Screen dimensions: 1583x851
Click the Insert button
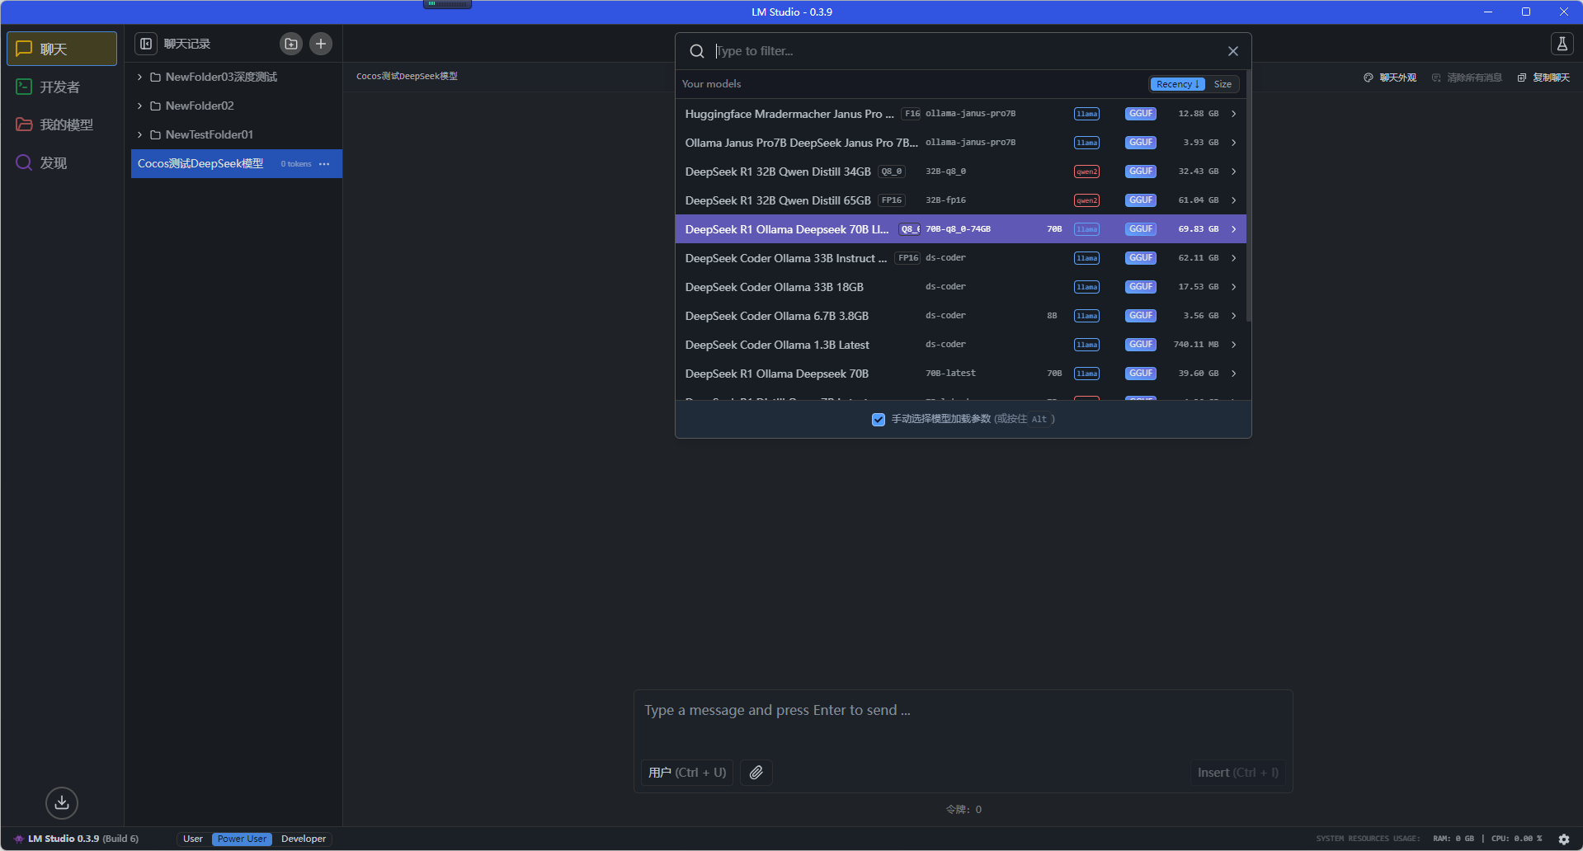pos(1237,773)
